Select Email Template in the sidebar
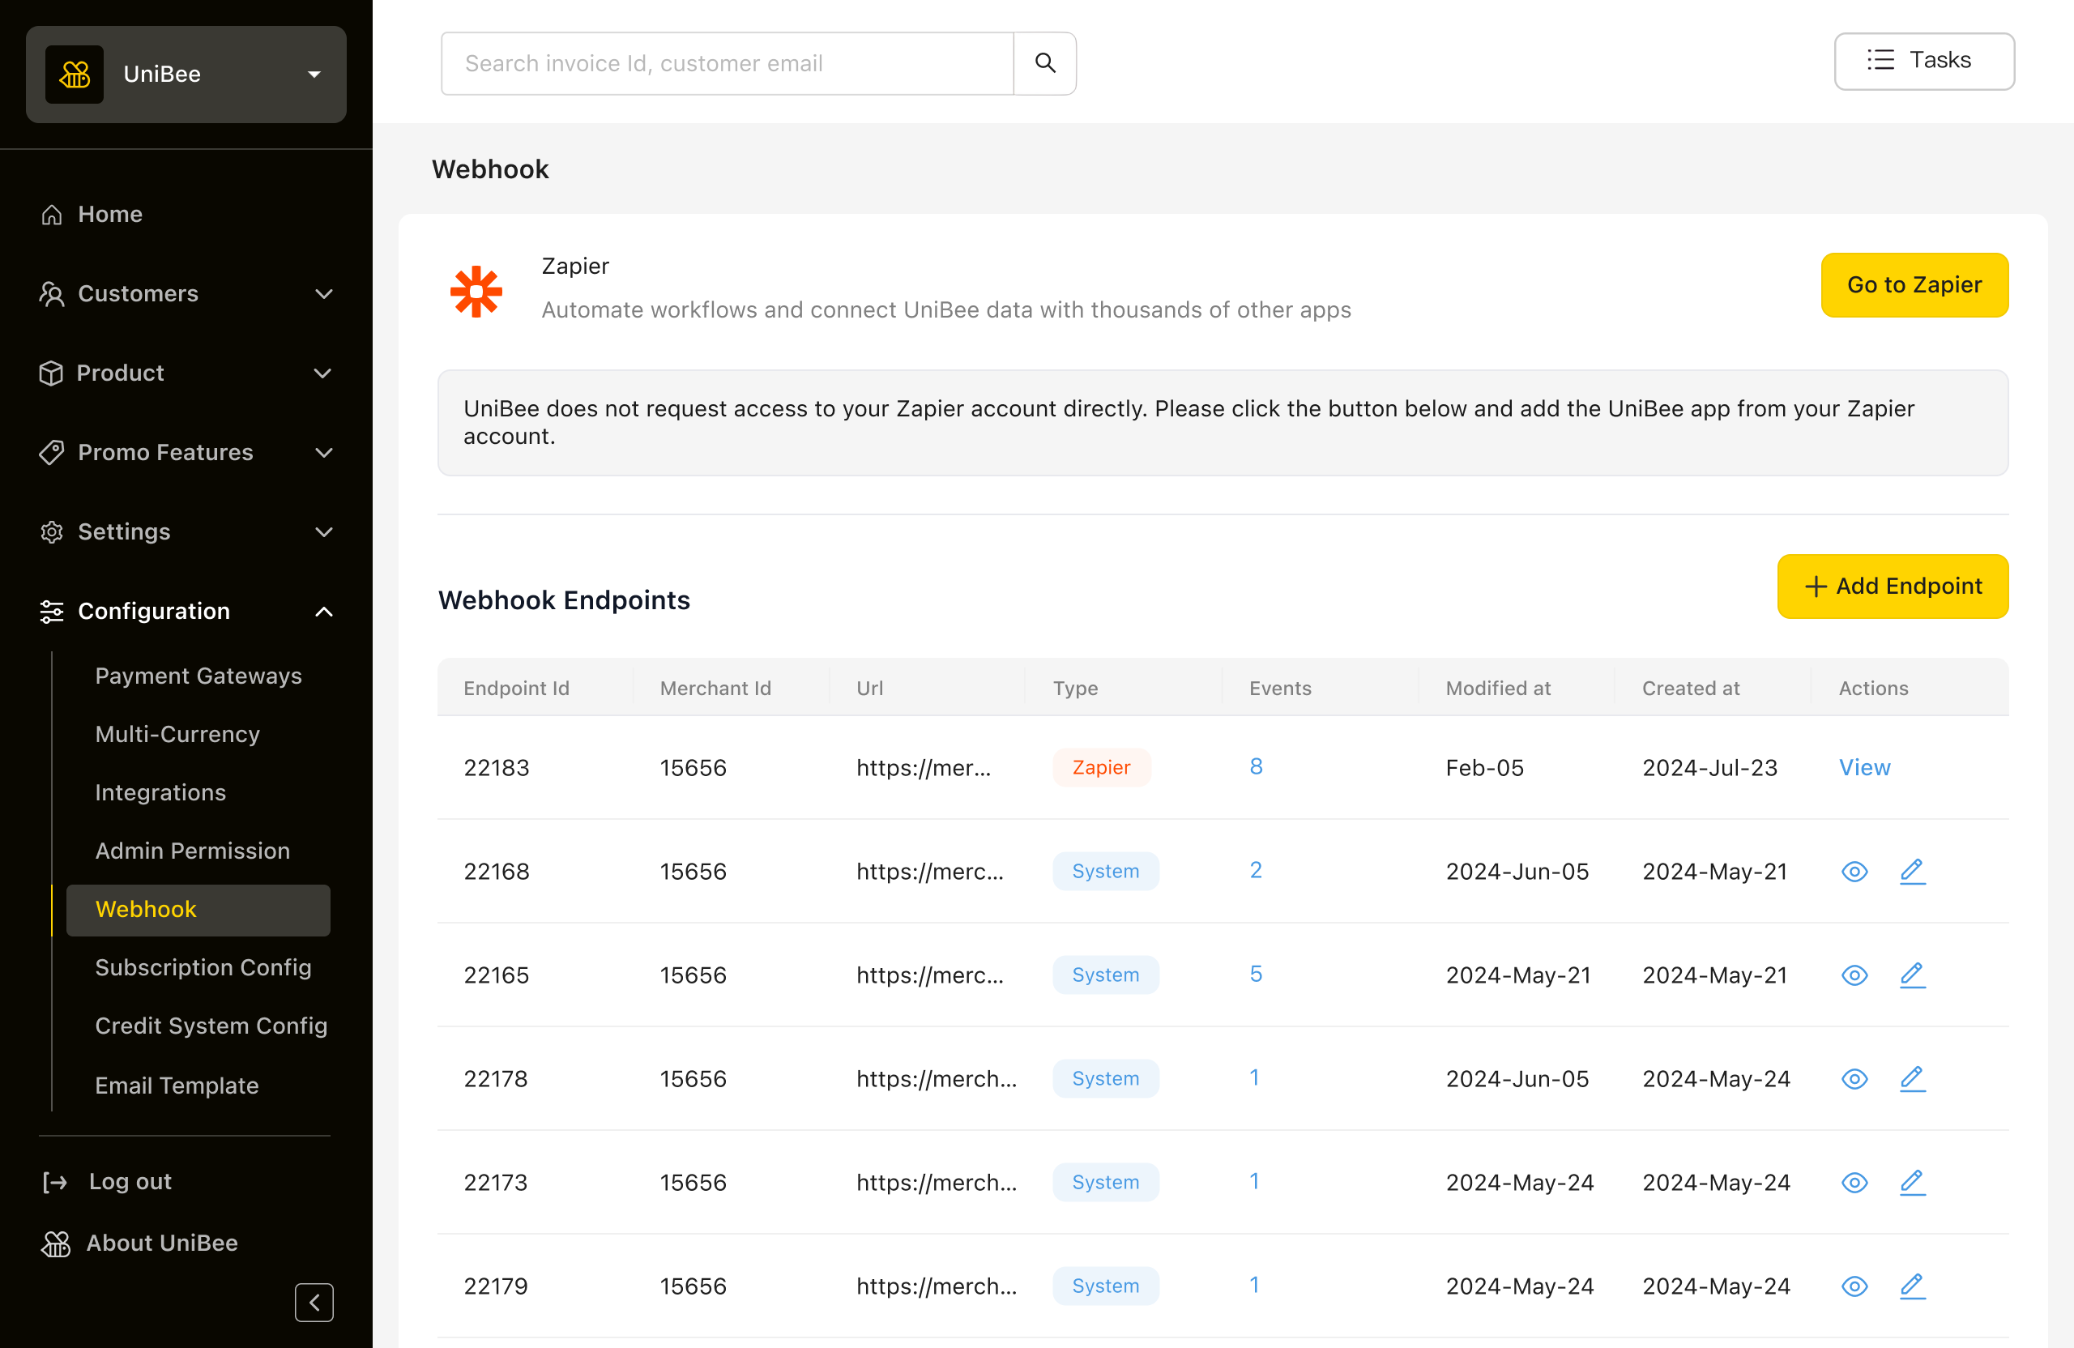The image size is (2074, 1348). (x=176, y=1085)
